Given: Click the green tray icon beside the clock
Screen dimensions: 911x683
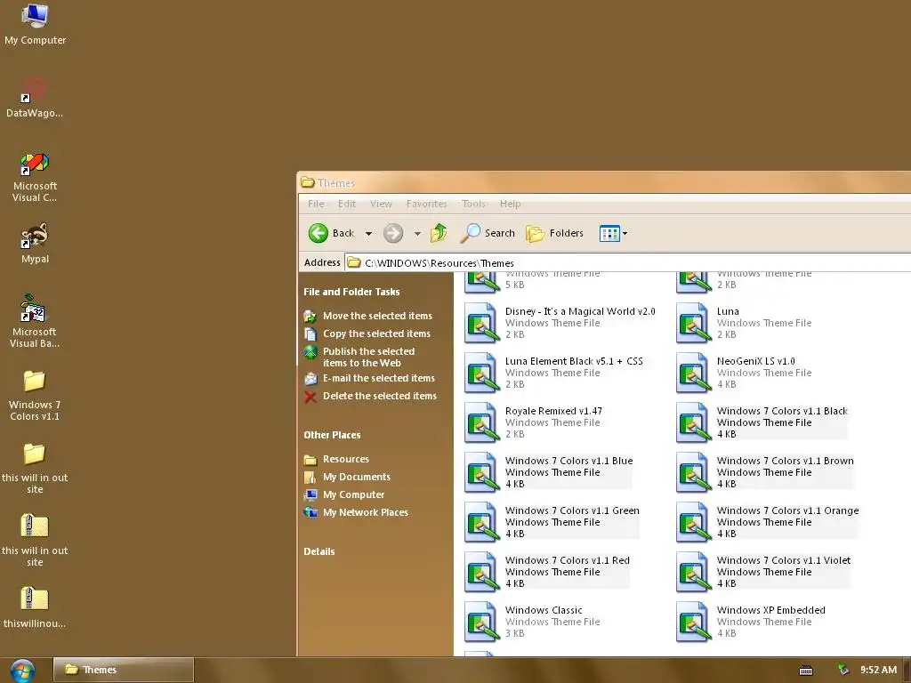Looking at the screenshot, I should 842,670.
